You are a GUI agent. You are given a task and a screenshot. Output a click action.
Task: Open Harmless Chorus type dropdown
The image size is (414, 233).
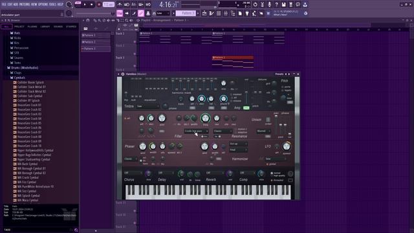tap(133, 173)
